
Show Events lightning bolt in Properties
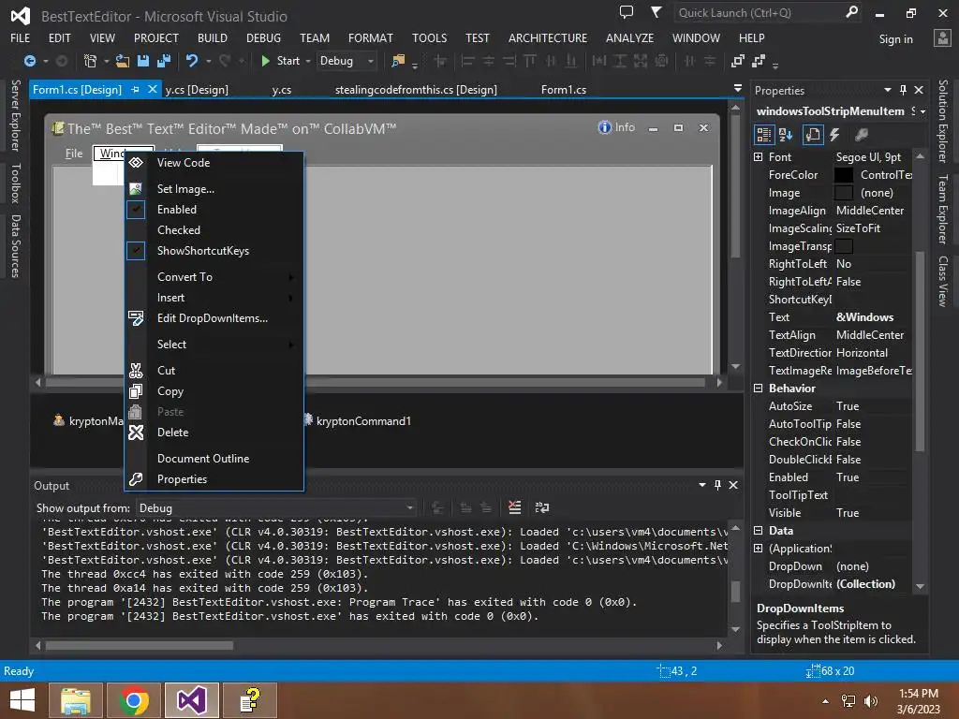834,135
